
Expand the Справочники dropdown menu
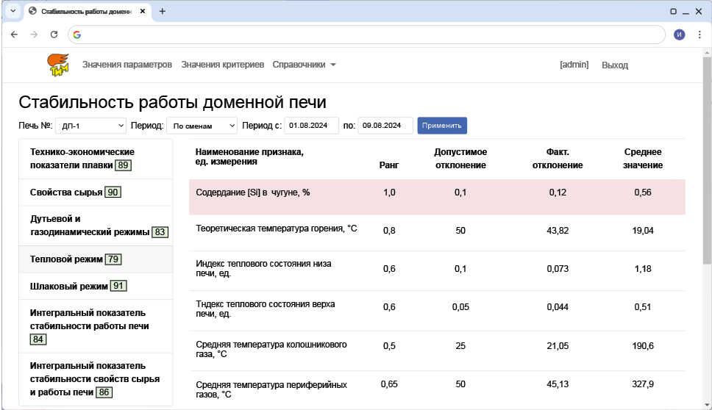pos(304,65)
